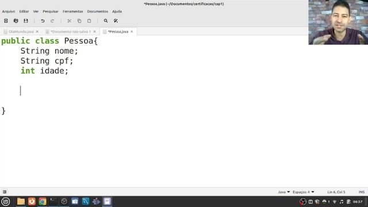
Task: Paste clipboard with toolbar paste icon
Action: tap(89, 21)
